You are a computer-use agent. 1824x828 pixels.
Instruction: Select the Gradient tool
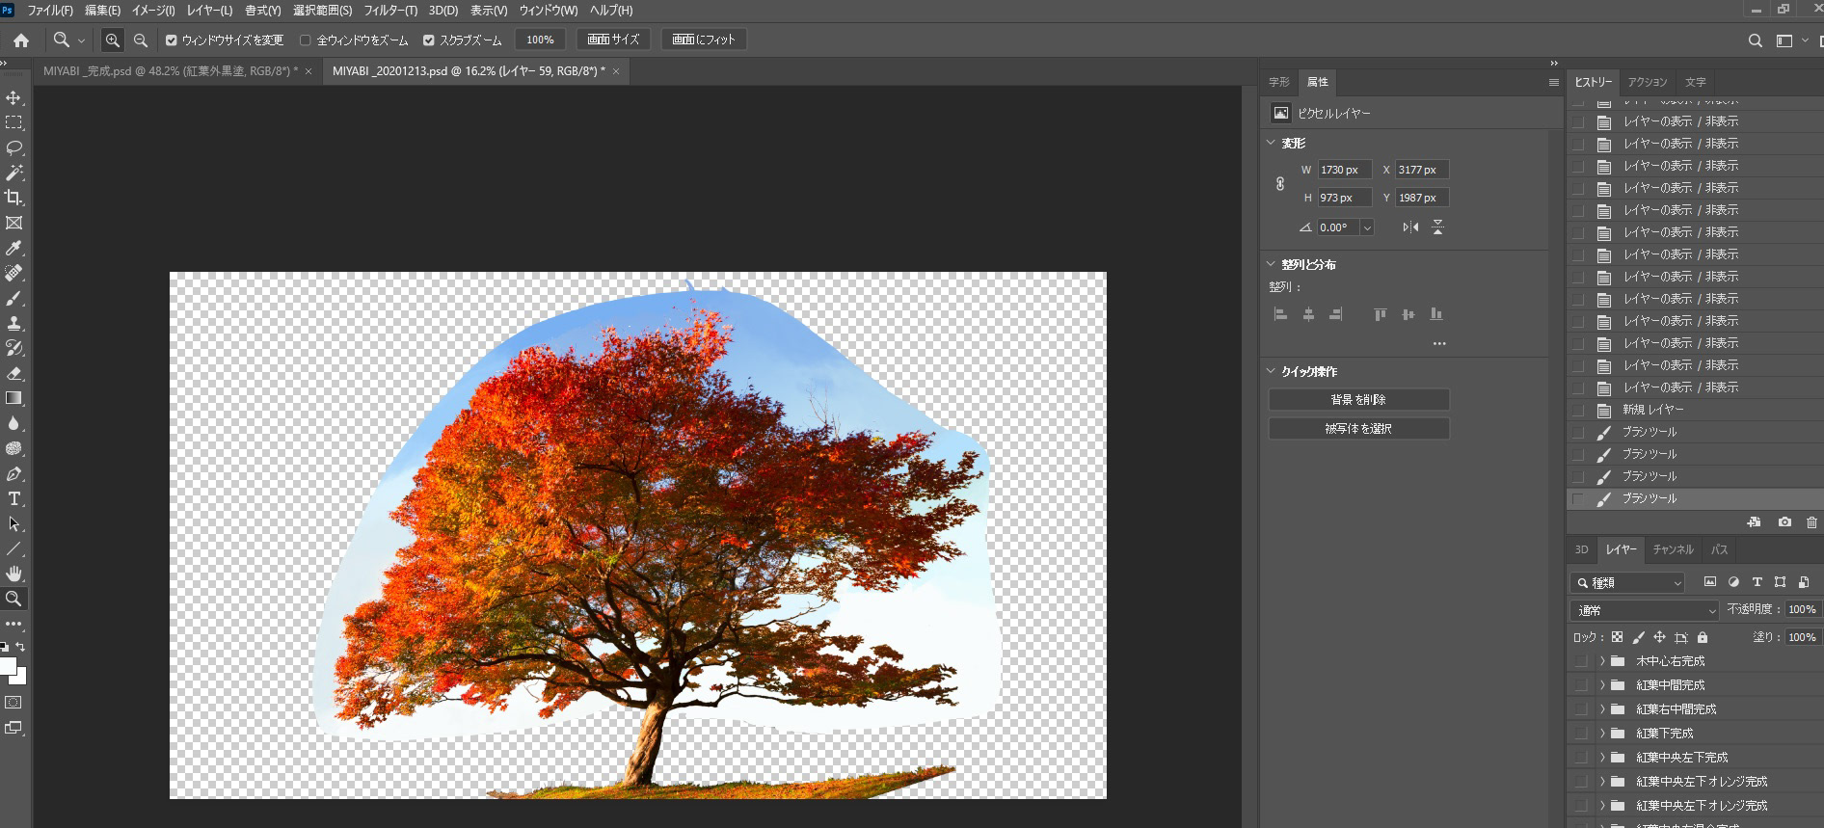pyautogui.click(x=13, y=398)
